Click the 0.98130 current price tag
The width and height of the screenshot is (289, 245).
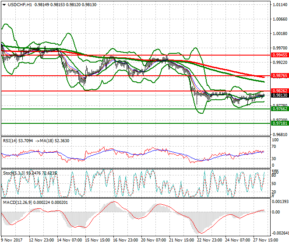[279, 95]
